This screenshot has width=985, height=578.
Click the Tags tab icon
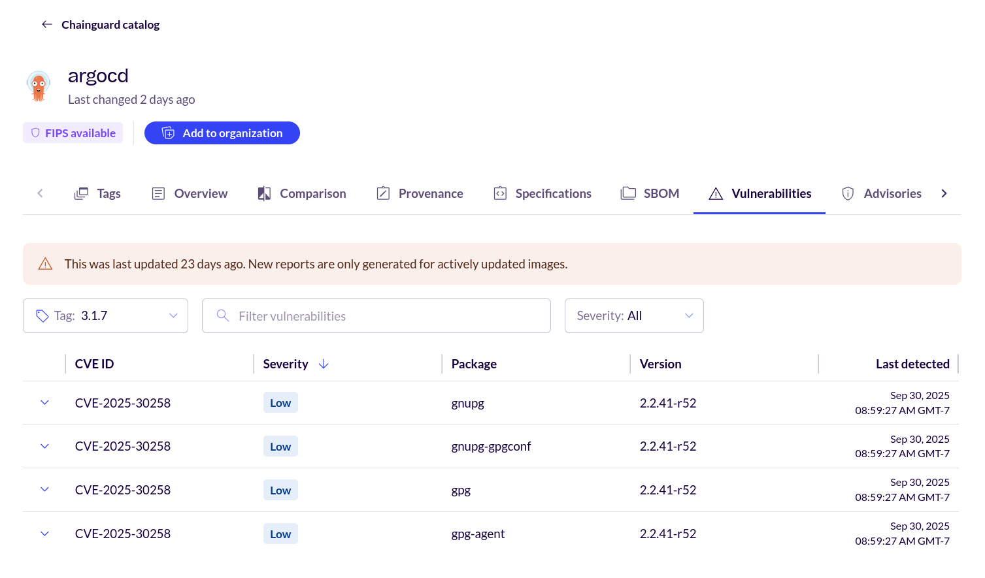(x=81, y=193)
